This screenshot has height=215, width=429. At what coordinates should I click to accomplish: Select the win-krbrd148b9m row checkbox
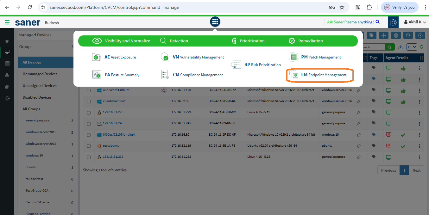point(89,90)
